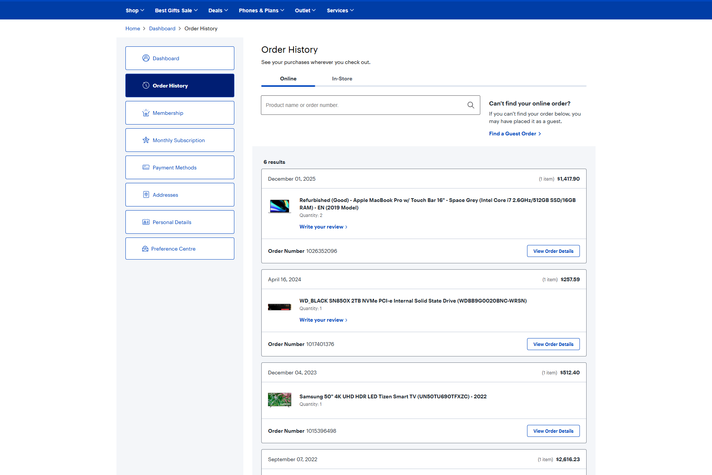Expand the Phones & Plans menu
This screenshot has height=475, width=712.
point(261,10)
